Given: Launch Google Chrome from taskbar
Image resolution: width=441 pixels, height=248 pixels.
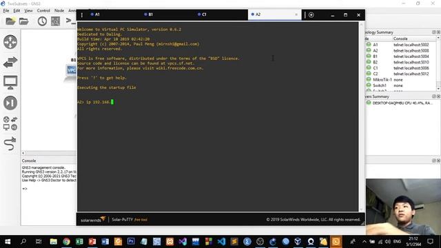Looking at the screenshot, I should 66,242.
